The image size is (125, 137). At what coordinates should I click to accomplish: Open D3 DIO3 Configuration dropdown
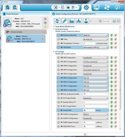point(96,78)
